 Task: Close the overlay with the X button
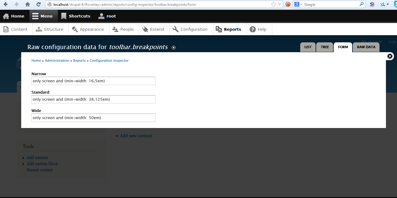tap(390, 56)
